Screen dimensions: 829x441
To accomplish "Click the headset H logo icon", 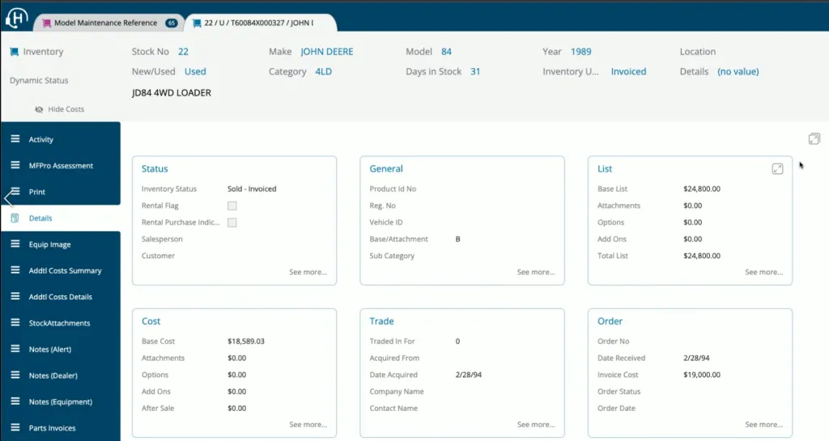I will point(16,18).
